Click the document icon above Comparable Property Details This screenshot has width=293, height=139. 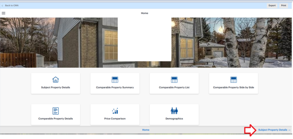(x=56, y=111)
